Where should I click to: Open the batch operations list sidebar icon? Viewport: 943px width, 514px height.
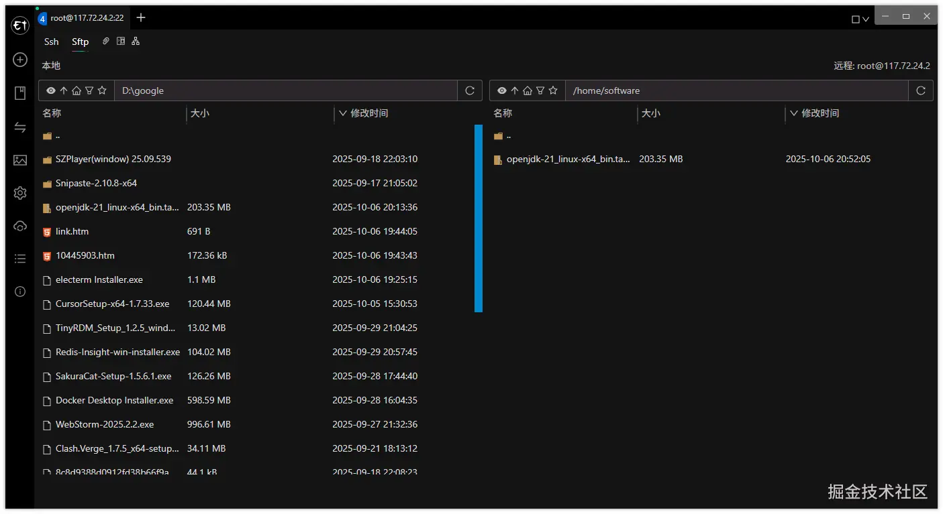(x=20, y=259)
